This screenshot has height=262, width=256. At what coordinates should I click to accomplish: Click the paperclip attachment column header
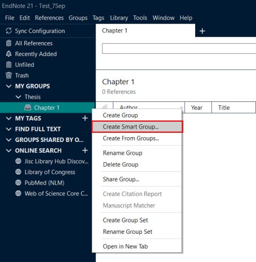click(105, 107)
